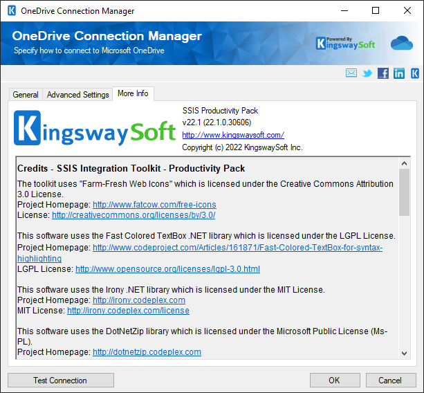Click the large KingswaySoft logo image
The image size is (424, 393).
[95, 128]
